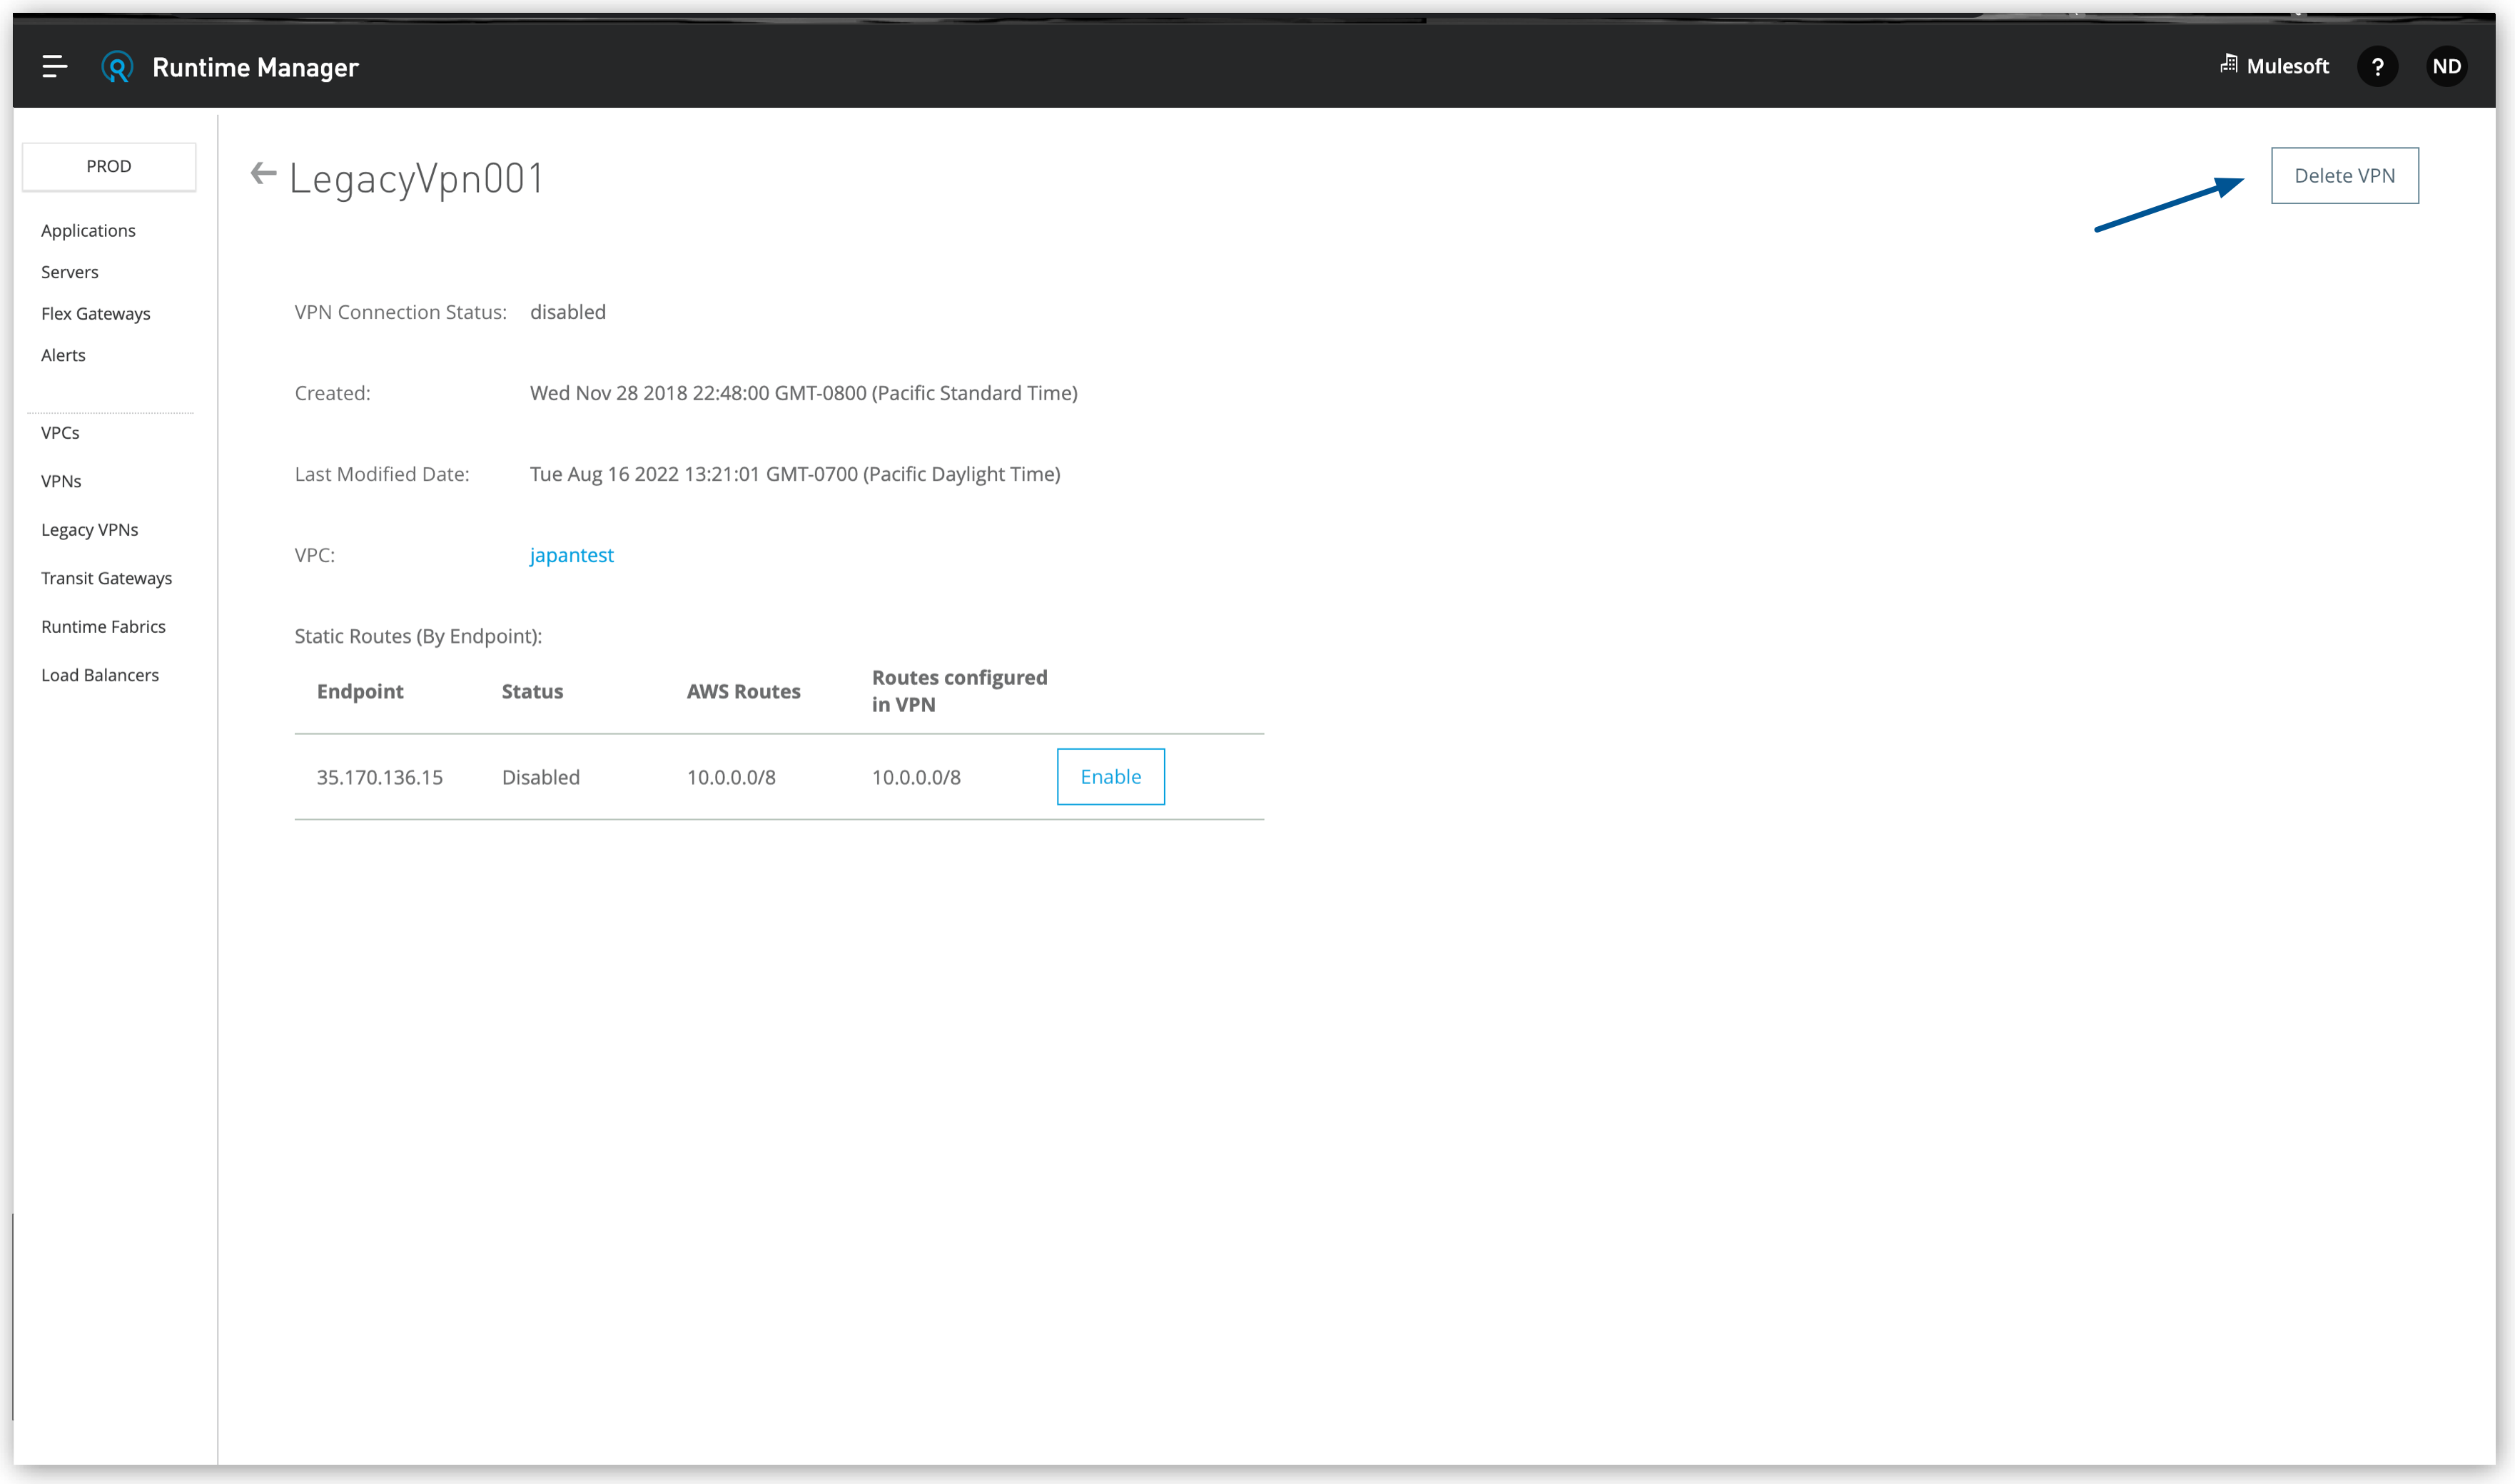Go to Applications in sidebar
This screenshot has width=2515, height=1484.
point(88,231)
